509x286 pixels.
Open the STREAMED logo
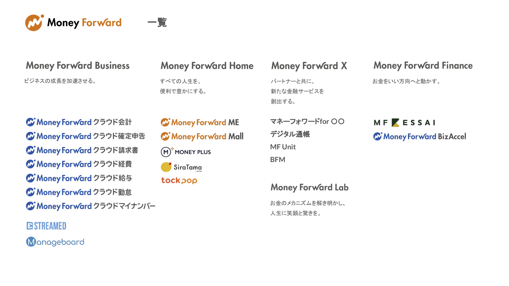tap(46, 226)
